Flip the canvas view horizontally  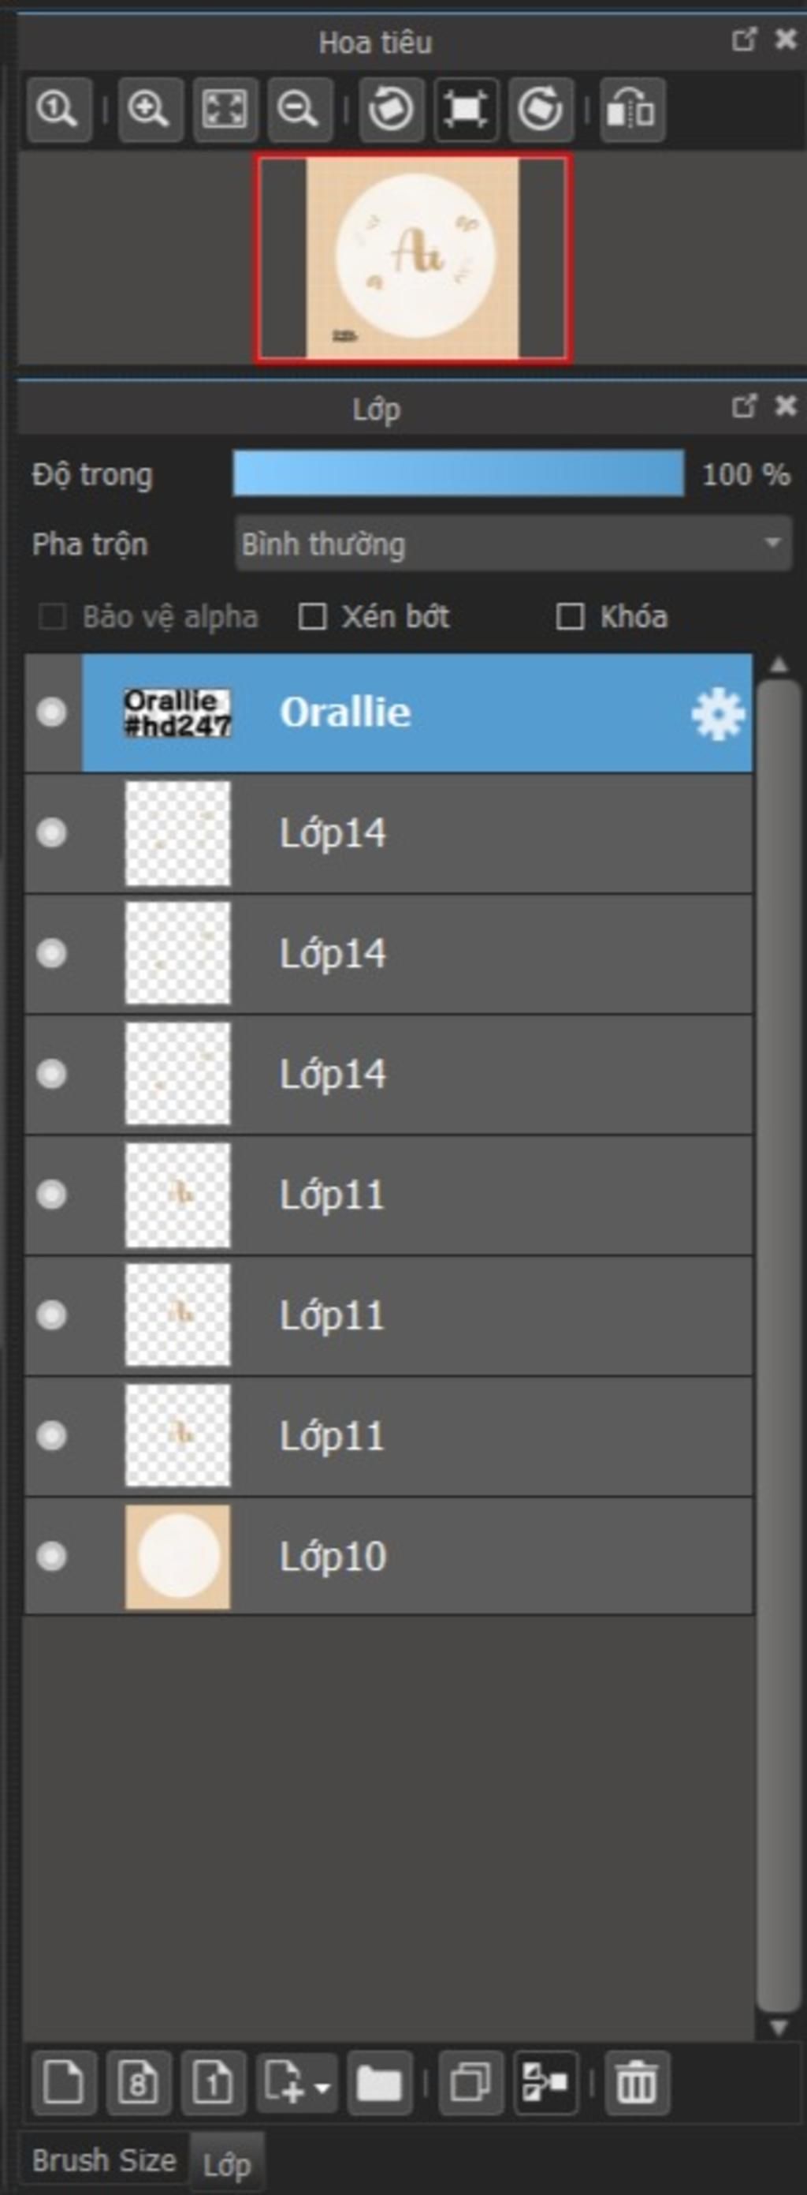[x=633, y=110]
